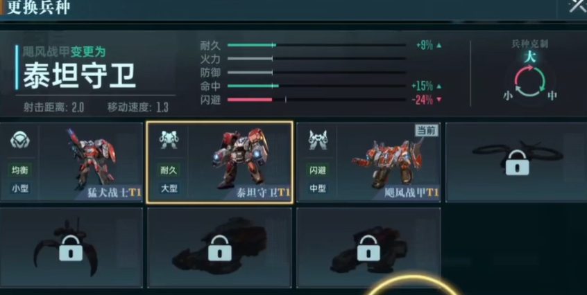Screen dimensions: 587x295
Task: Click the 兵种克制 counter cycle diagram
Action: [529, 80]
